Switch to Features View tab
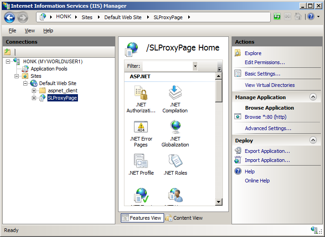 pos(142,218)
